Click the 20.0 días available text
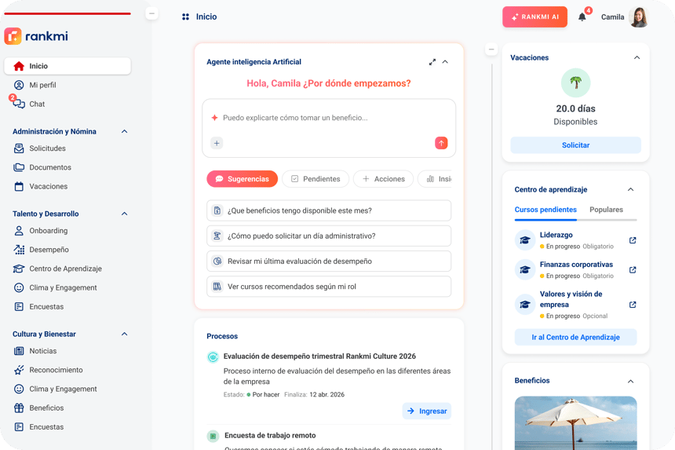The width and height of the screenshot is (675, 450). coord(575,108)
